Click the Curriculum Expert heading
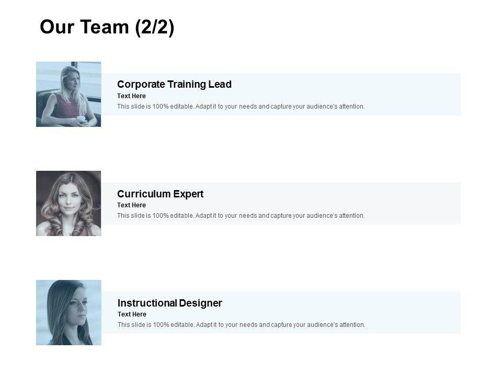The width and height of the screenshot is (502, 376). [160, 194]
